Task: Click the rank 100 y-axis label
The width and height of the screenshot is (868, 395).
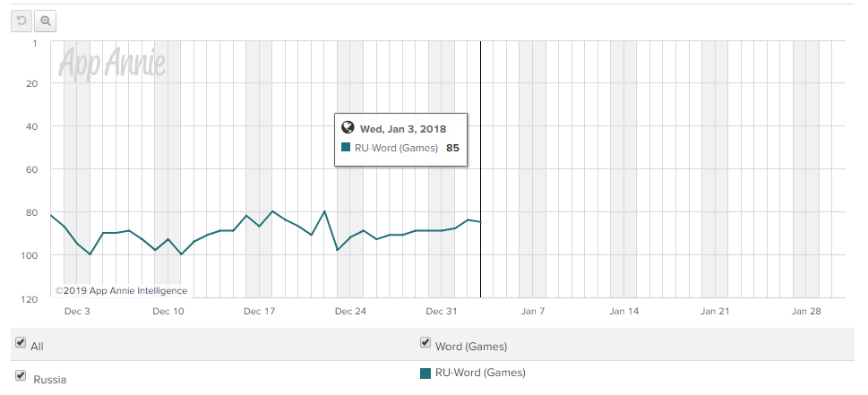Action: click(x=30, y=256)
